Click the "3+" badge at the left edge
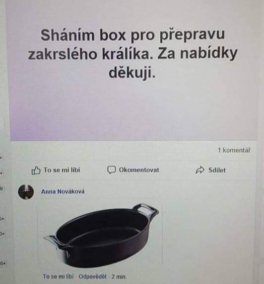The width and height of the screenshot is (264, 284). [2, 234]
